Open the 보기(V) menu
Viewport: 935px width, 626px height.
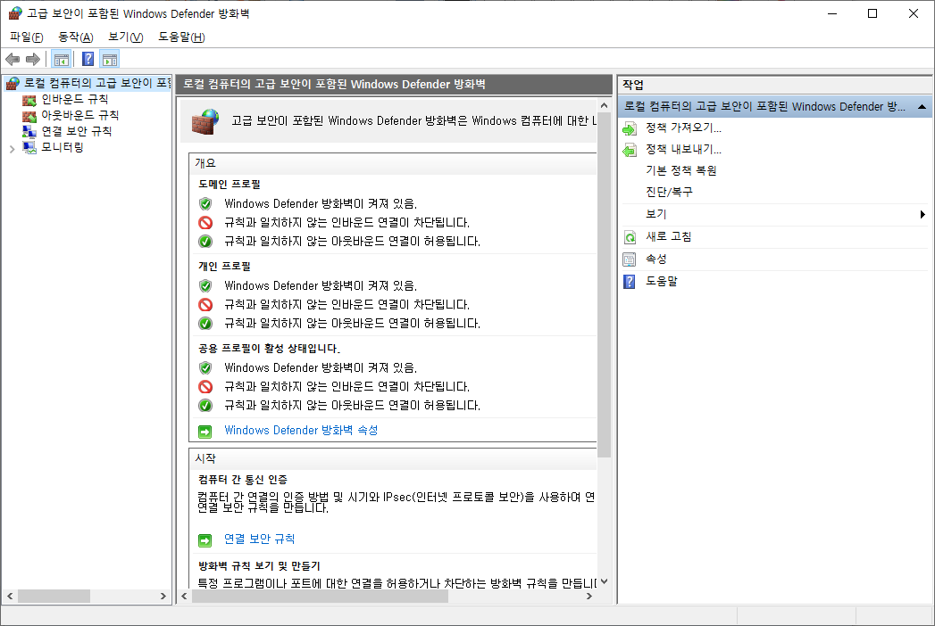click(125, 37)
